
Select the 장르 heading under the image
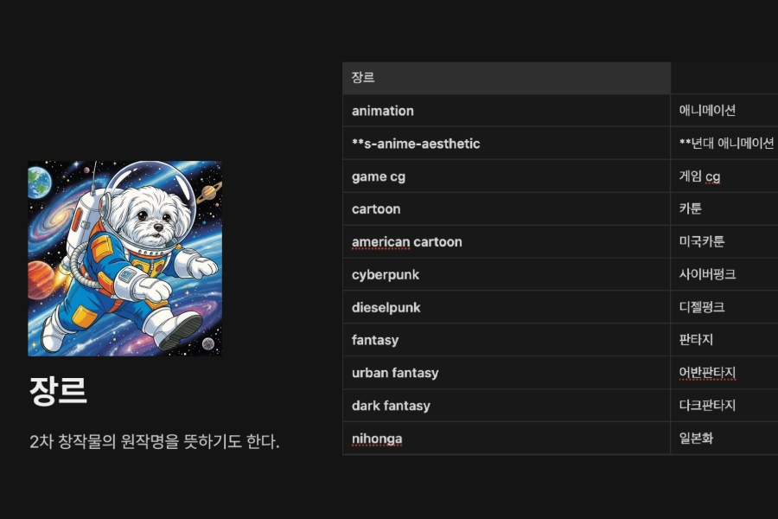click(x=59, y=391)
